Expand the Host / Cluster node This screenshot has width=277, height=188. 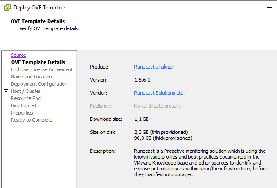tap(6, 91)
